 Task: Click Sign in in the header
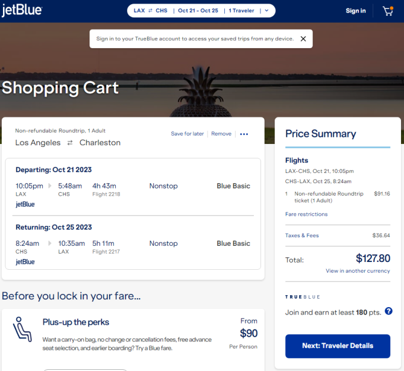[x=356, y=11]
